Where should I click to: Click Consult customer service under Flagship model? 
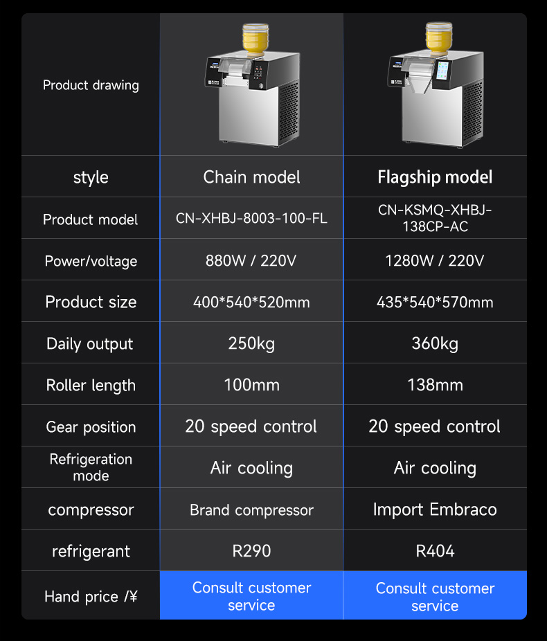coord(435,596)
